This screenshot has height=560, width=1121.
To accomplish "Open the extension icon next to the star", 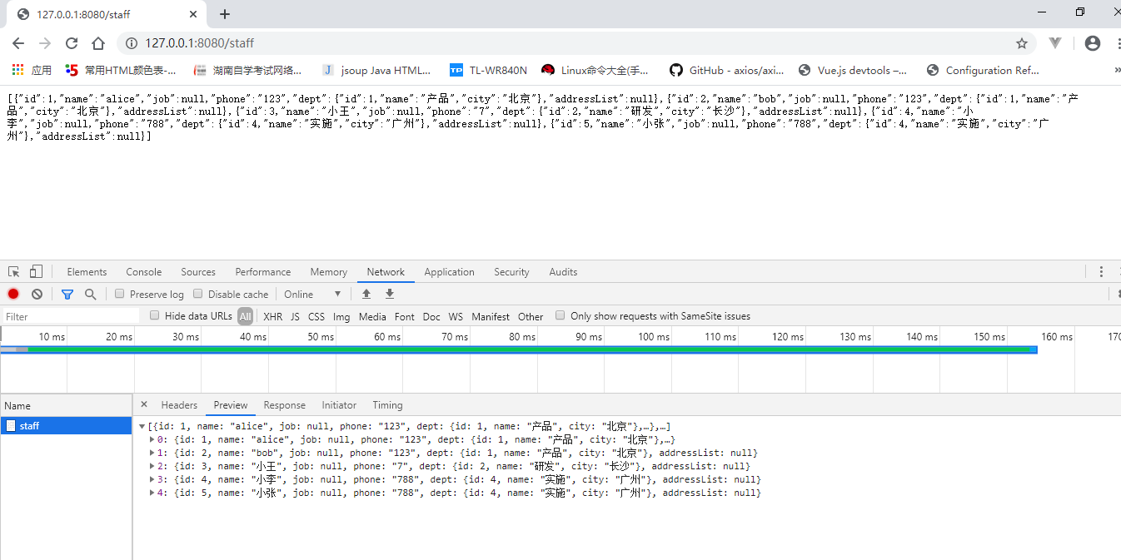I will pyautogui.click(x=1055, y=43).
